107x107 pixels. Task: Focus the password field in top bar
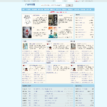coord(71,1)
